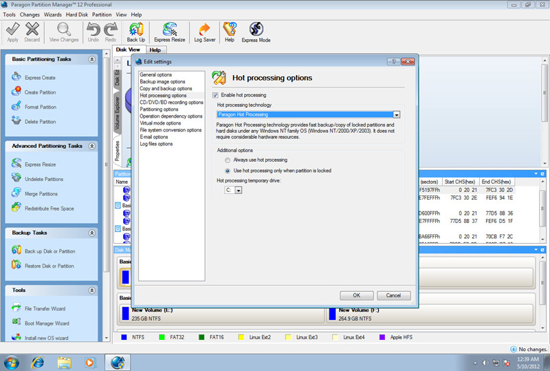Viewport: 550px width, 371px height.
Task: Click New Volume (E:) partition block
Action: coord(222,314)
